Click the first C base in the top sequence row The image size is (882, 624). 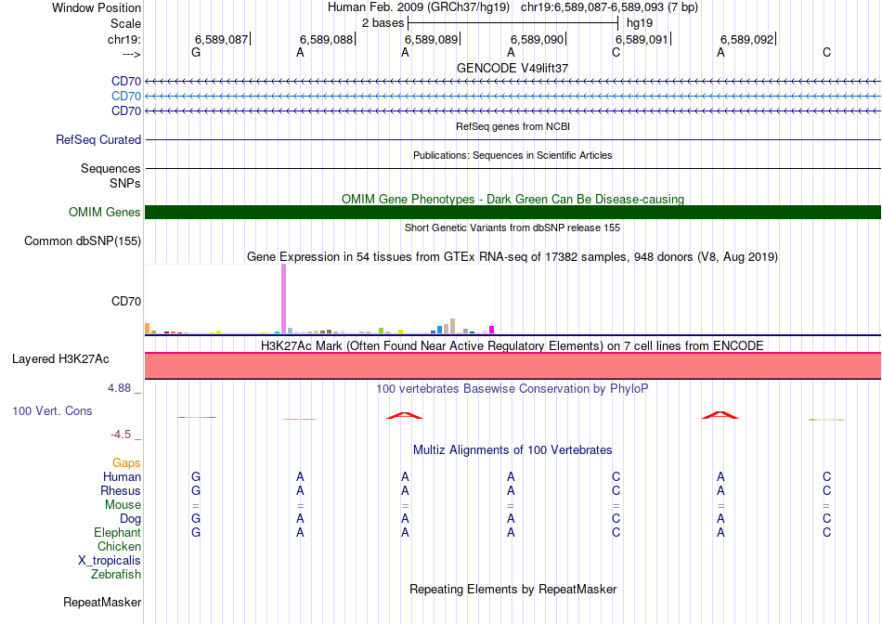point(616,52)
